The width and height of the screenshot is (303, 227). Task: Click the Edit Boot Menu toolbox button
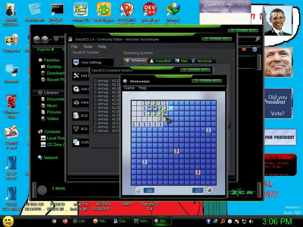pos(80,75)
